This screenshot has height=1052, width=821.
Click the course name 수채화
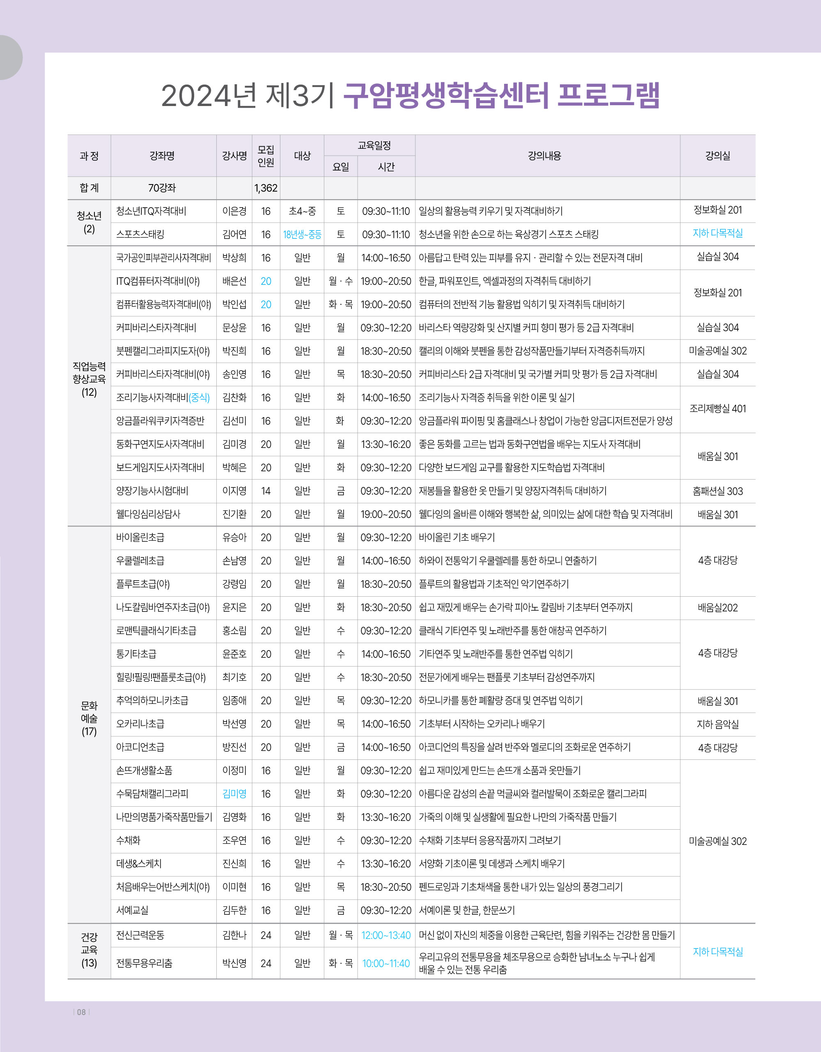tap(128, 840)
